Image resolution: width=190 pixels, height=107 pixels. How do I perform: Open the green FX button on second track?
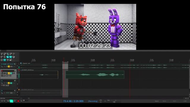coord(11,73)
